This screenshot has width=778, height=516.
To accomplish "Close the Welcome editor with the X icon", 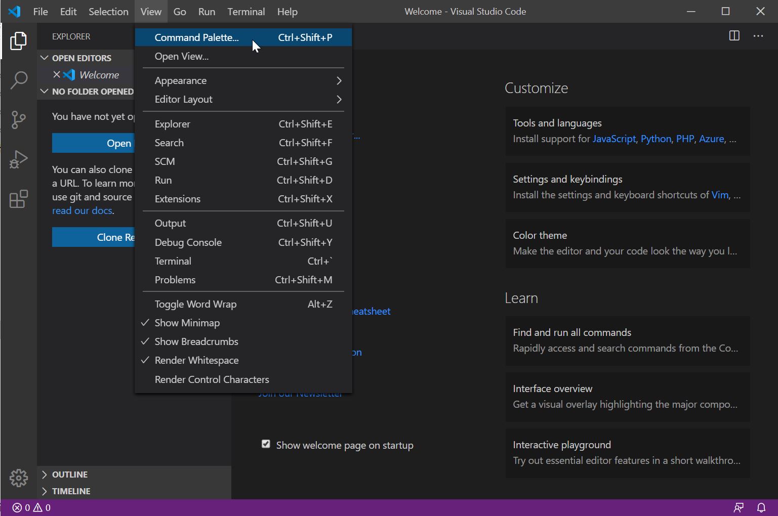I will (x=57, y=75).
